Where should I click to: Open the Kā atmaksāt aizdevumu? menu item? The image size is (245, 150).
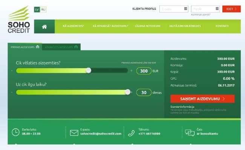pos(110,26)
